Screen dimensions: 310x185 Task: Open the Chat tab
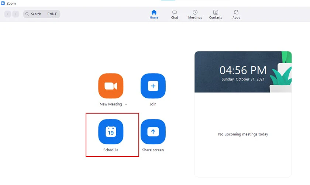(x=174, y=14)
